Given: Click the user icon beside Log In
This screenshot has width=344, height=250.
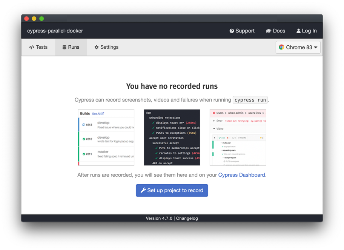Looking at the screenshot, I should click(298, 31).
